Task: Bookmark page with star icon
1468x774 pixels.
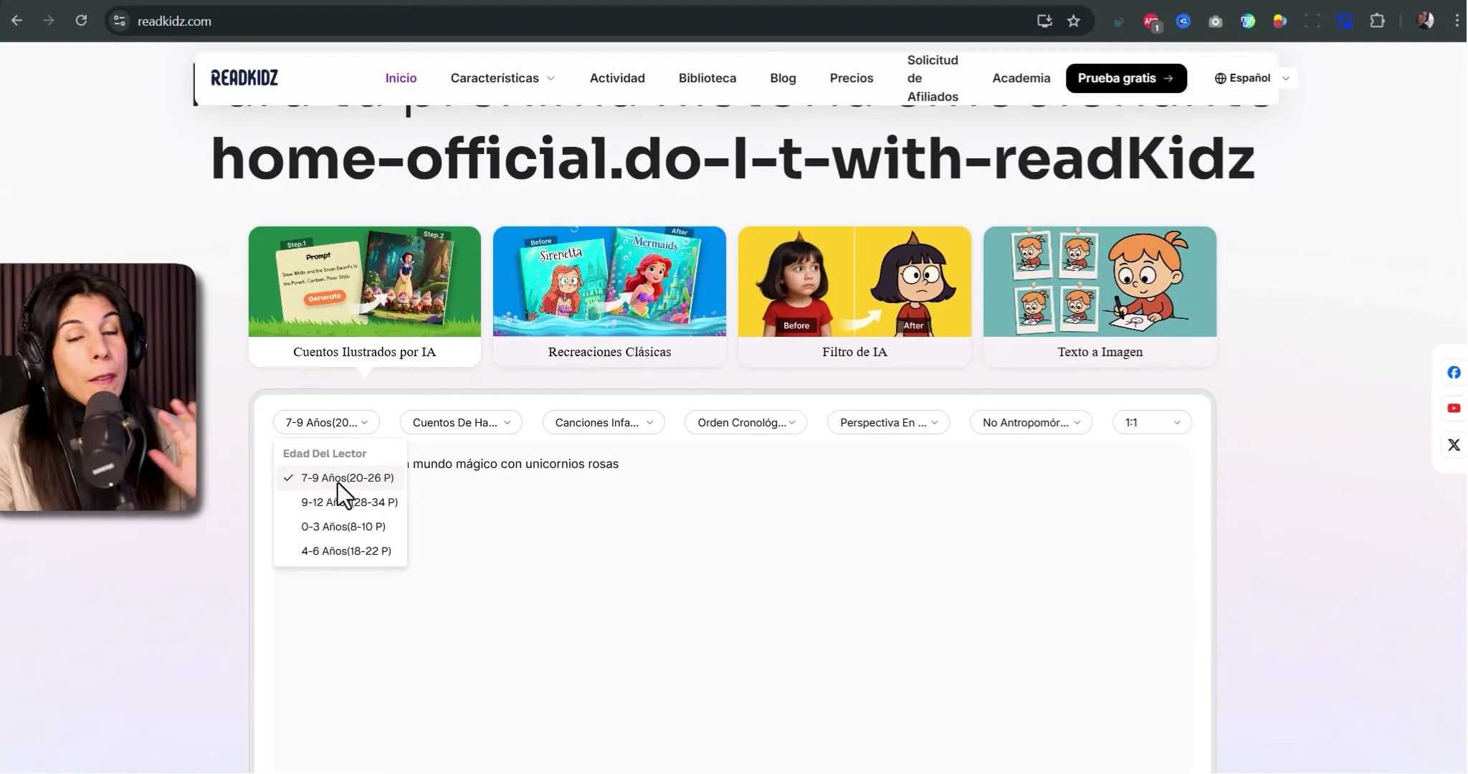Action: 1073,21
